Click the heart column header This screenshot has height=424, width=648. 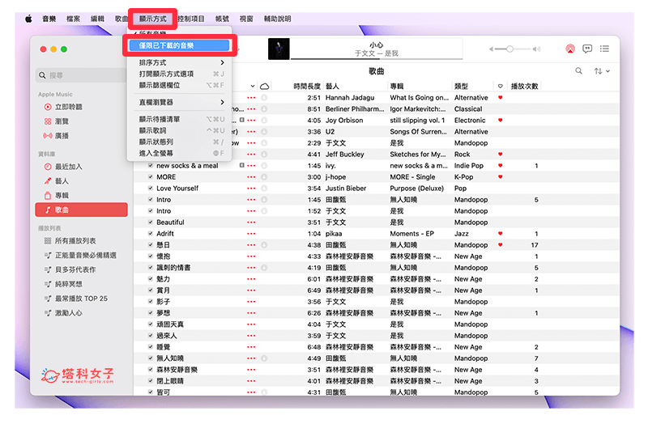(x=501, y=87)
